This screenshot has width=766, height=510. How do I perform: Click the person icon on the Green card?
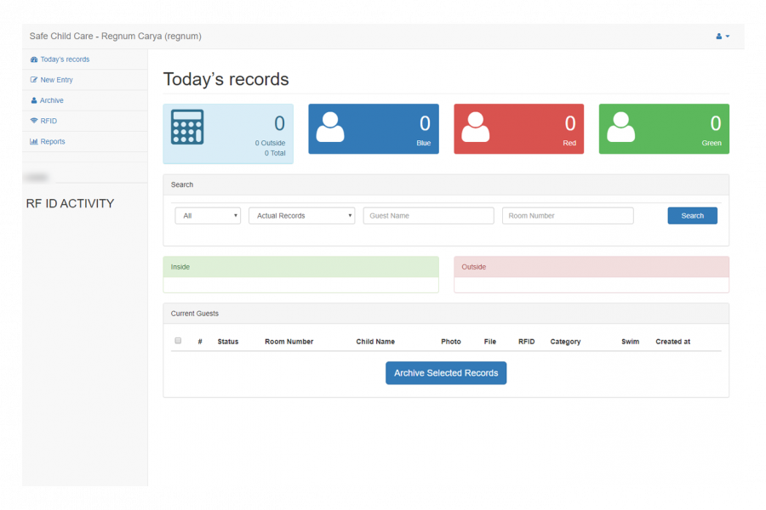click(620, 127)
